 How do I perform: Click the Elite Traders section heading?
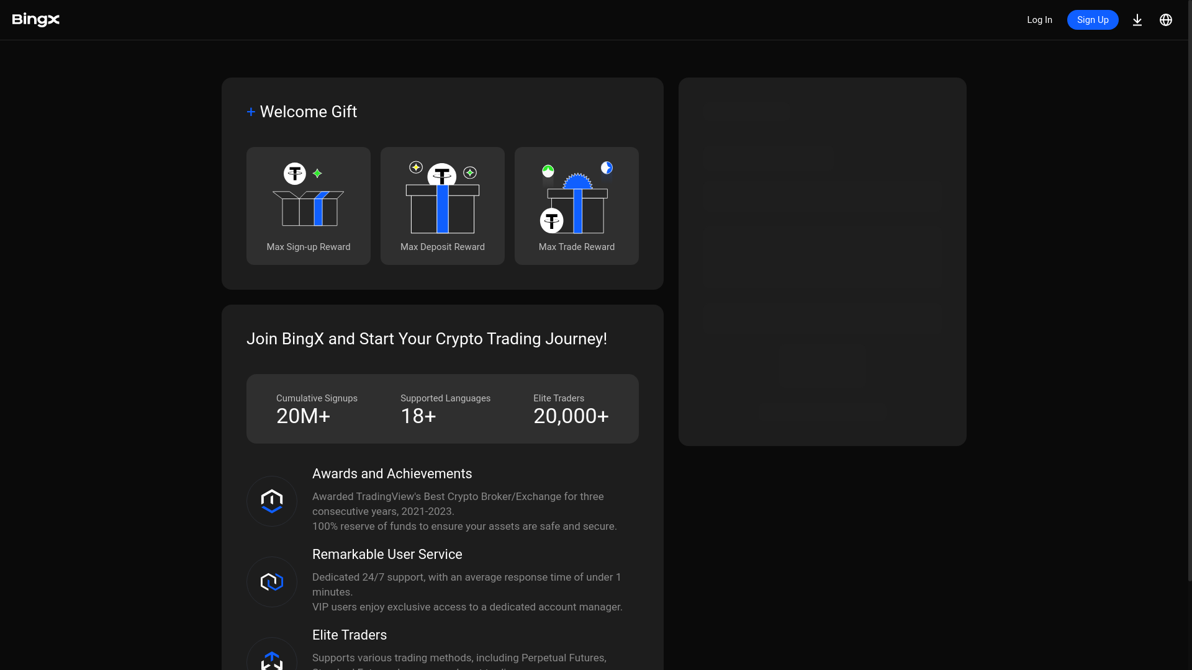coord(350,635)
